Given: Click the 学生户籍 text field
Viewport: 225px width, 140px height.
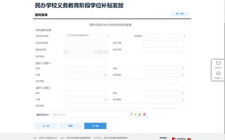Looking at the screenshot, I should 163,43.
